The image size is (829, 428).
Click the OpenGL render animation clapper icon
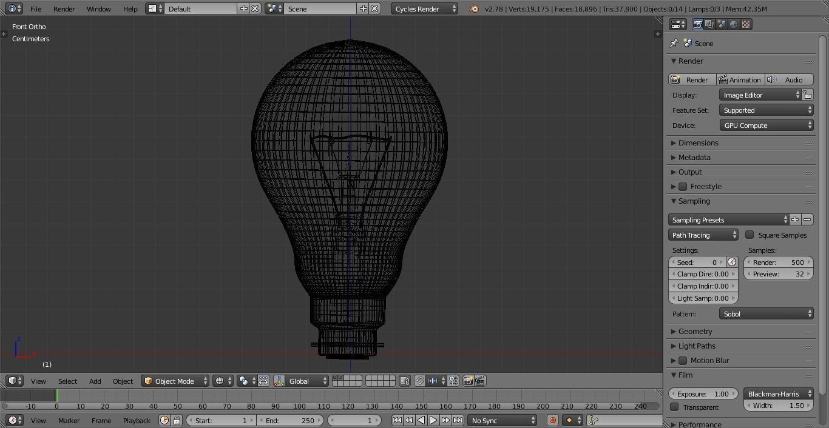point(480,381)
